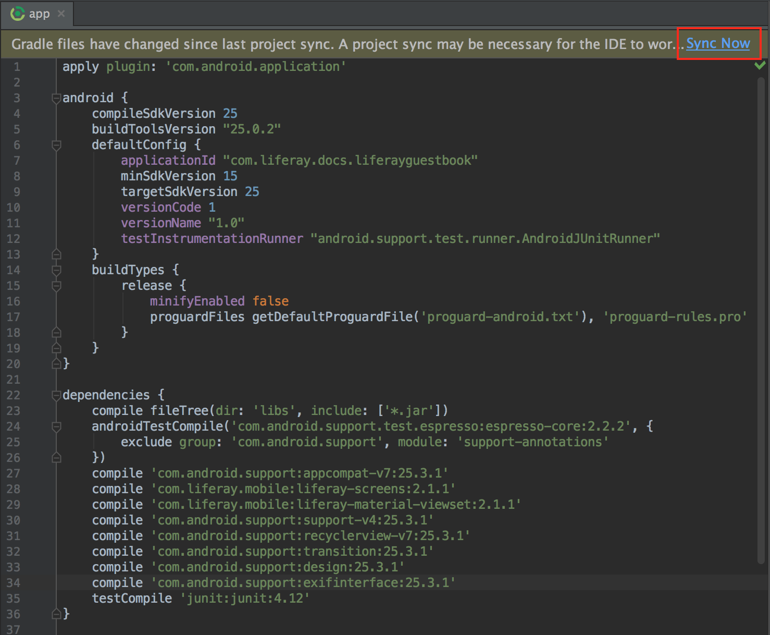Image resolution: width=770 pixels, height=635 pixels.
Task: Click design:25.3.1 dependency line
Action: (x=249, y=567)
